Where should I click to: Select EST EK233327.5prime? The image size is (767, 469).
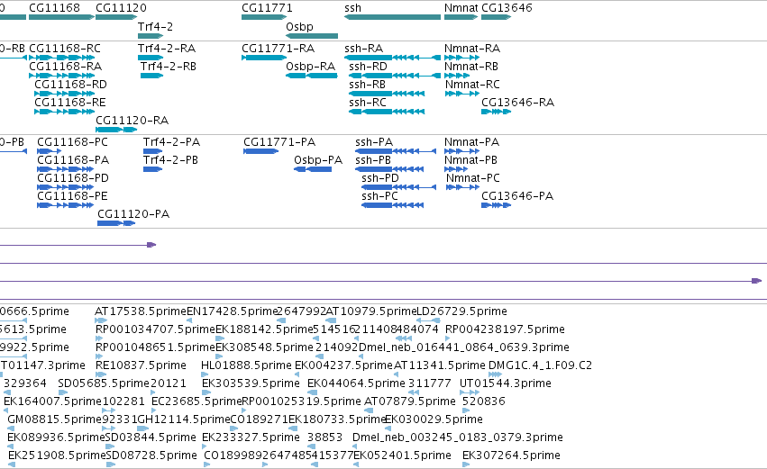coord(251,437)
